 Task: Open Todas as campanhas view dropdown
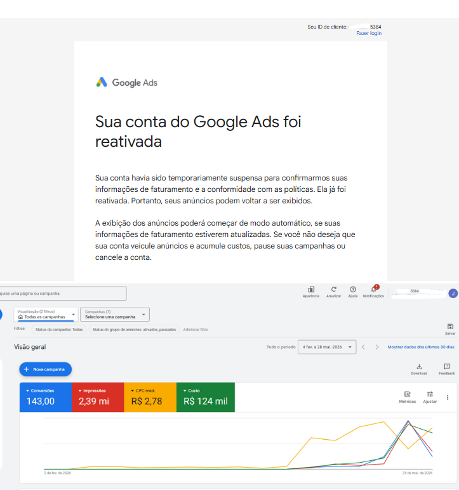(46, 315)
